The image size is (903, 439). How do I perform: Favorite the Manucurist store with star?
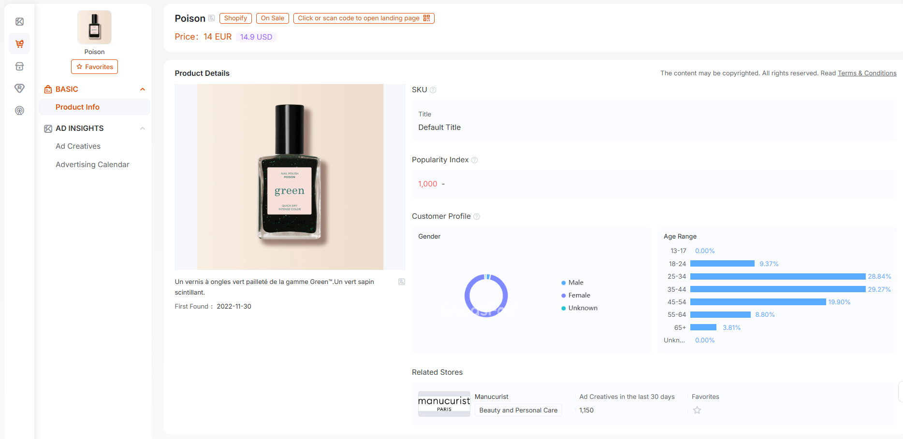697,411
